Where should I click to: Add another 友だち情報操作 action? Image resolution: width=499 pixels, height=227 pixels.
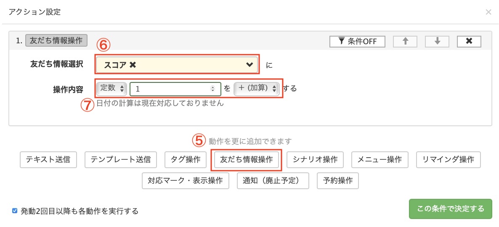point(246,160)
